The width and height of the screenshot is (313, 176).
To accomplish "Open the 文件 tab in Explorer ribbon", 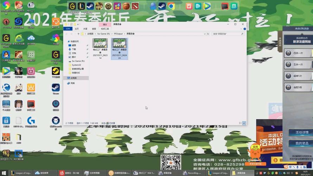I will [x=68, y=29].
